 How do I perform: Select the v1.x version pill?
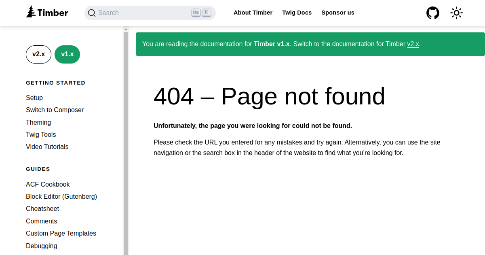(67, 54)
